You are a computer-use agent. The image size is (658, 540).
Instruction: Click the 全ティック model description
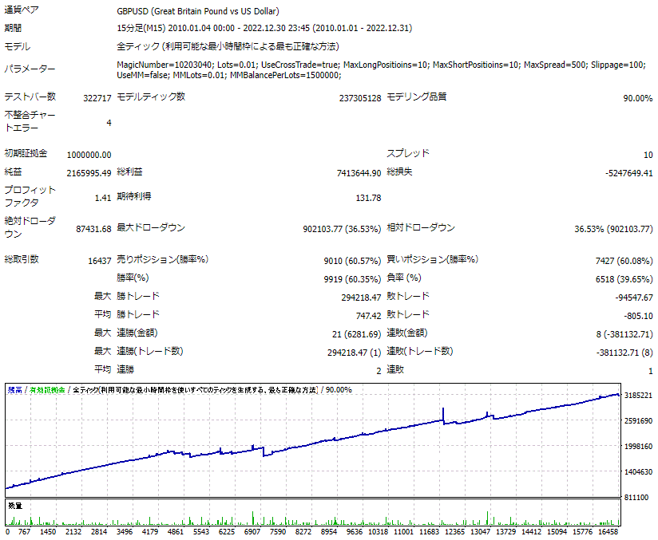click(228, 46)
